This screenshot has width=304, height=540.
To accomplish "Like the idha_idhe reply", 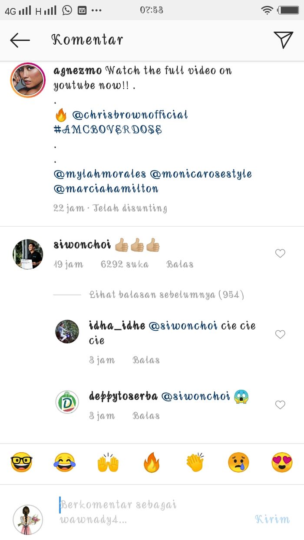I will pyautogui.click(x=281, y=334).
